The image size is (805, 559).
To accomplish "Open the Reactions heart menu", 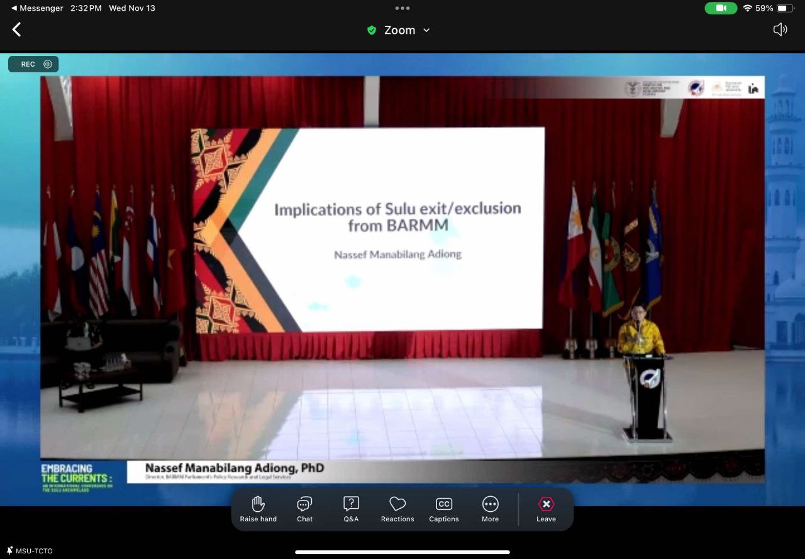I will click(397, 509).
